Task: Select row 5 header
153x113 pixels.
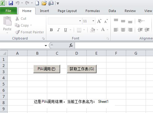Action: tap(4, 84)
